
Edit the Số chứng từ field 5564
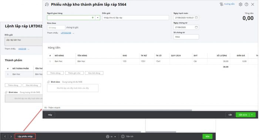tap(186, 37)
